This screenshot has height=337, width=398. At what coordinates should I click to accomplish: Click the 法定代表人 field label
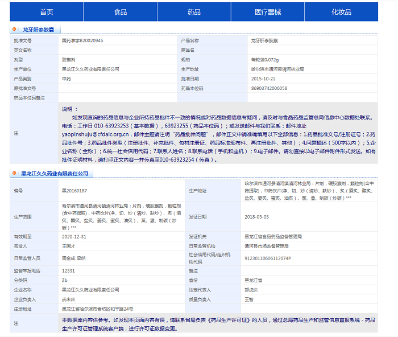pyautogui.click(x=200, y=290)
